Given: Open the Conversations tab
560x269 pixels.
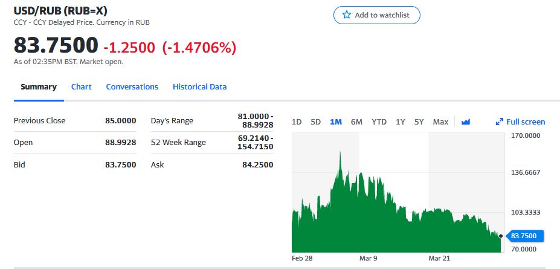Looking at the screenshot, I should pos(132,86).
